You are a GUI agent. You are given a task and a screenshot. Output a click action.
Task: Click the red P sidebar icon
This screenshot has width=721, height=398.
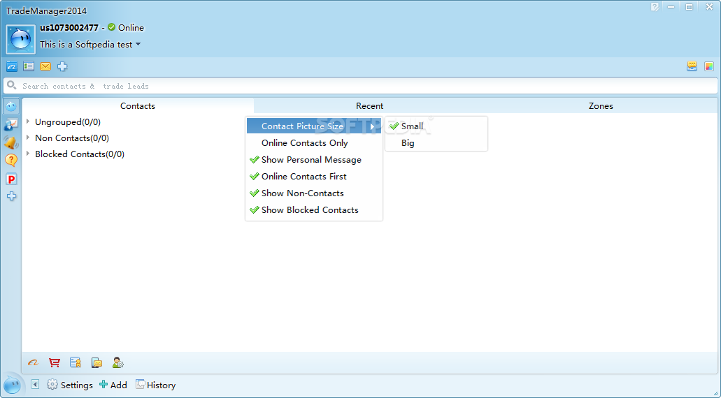11,179
